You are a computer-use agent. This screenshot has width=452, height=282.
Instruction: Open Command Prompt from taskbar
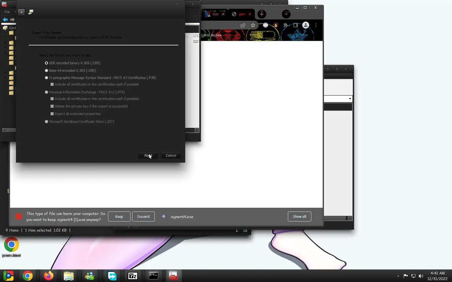click(x=153, y=276)
